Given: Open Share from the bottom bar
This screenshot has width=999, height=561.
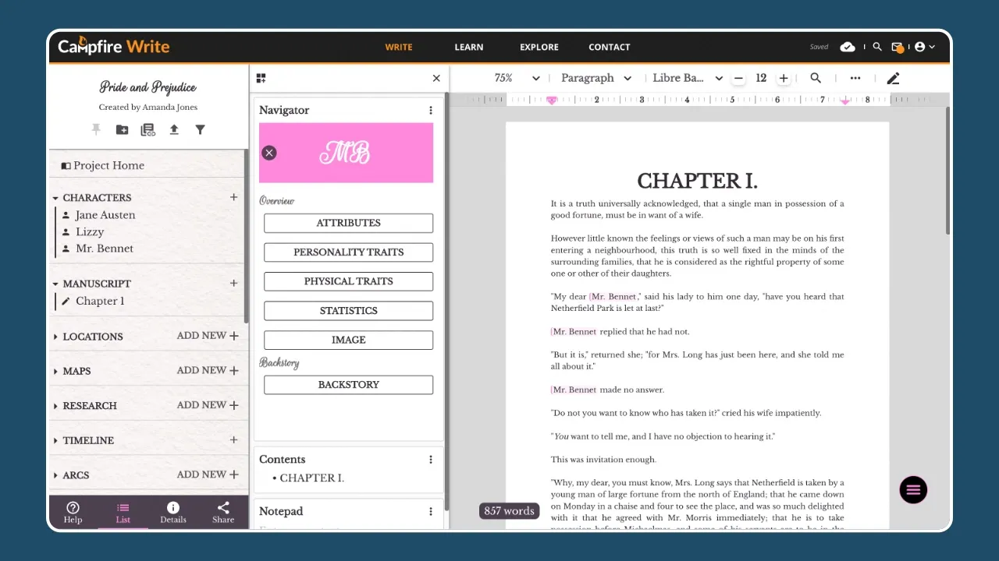Looking at the screenshot, I should (222, 512).
